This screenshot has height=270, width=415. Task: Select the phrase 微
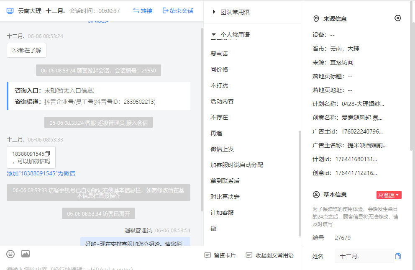pyautogui.click(x=213, y=229)
